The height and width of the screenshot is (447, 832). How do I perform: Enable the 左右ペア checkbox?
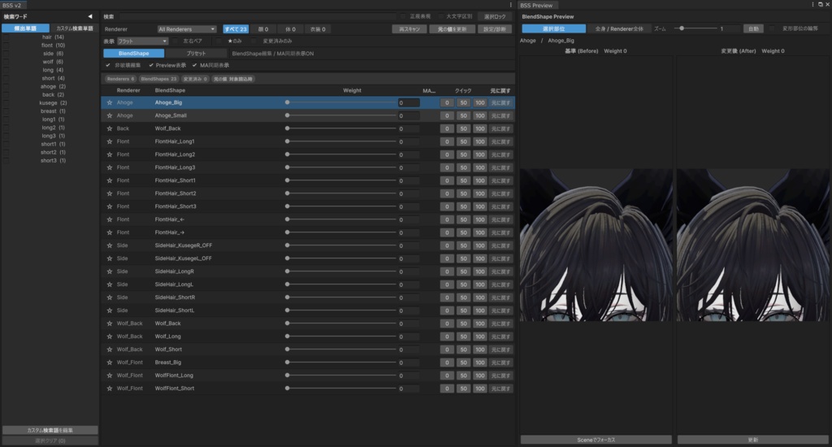pos(176,41)
